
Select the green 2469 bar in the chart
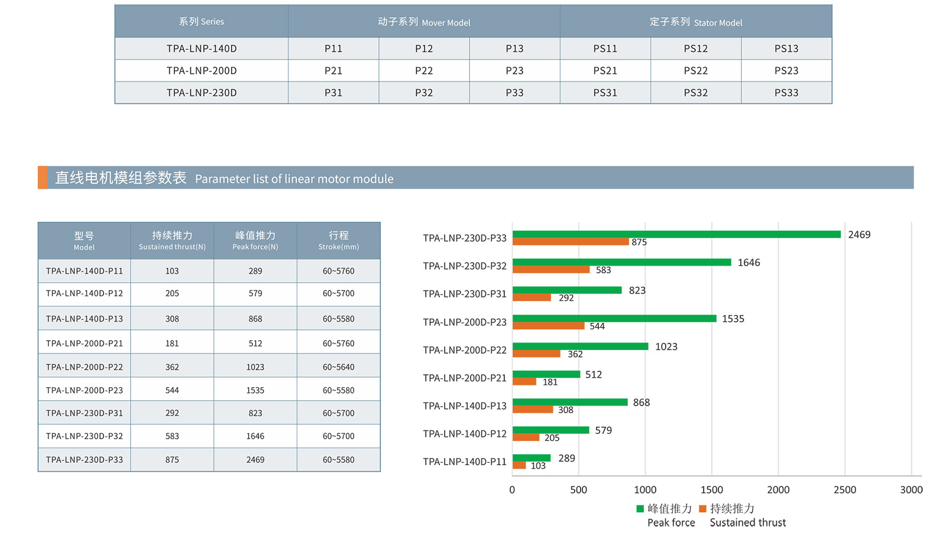point(676,234)
